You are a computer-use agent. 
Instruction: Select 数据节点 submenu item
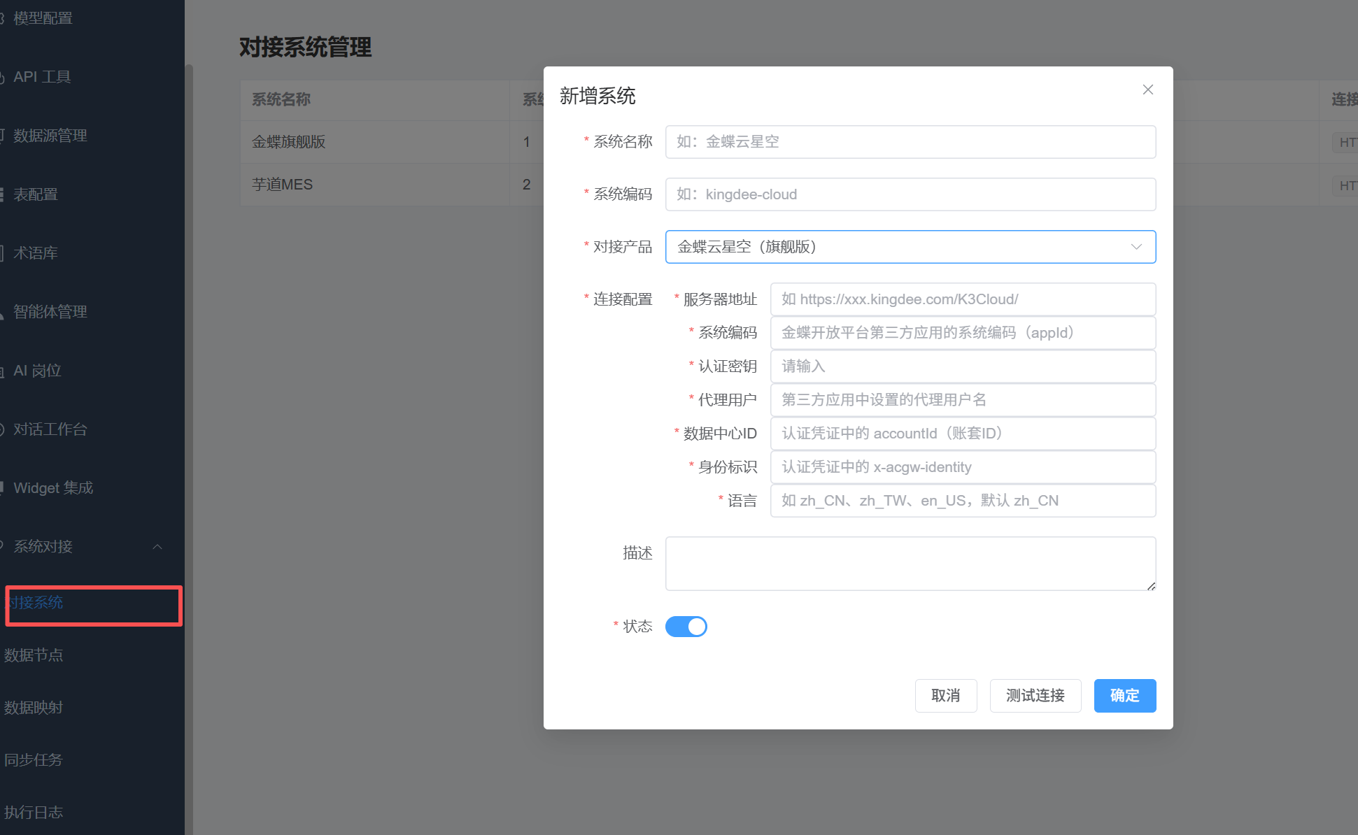(x=34, y=655)
